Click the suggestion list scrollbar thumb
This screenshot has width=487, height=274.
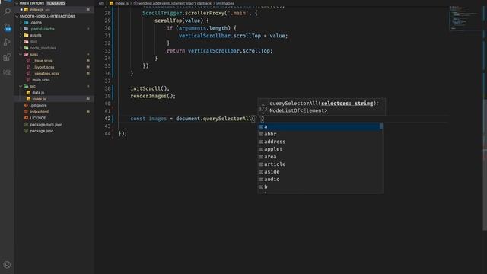pyautogui.click(x=381, y=126)
